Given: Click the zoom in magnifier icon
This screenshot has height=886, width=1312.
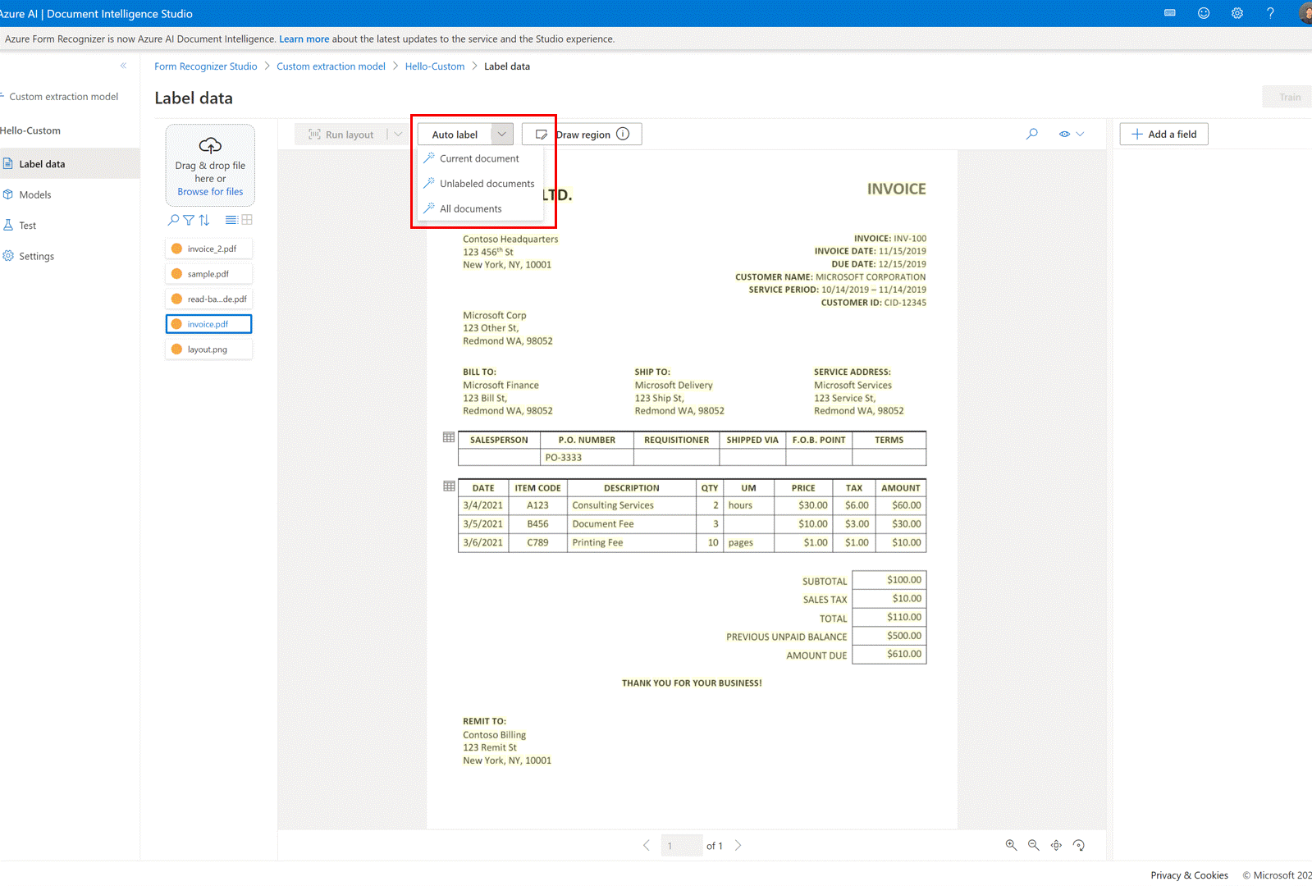Looking at the screenshot, I should pyautogui.click(x=1011, y=845).
